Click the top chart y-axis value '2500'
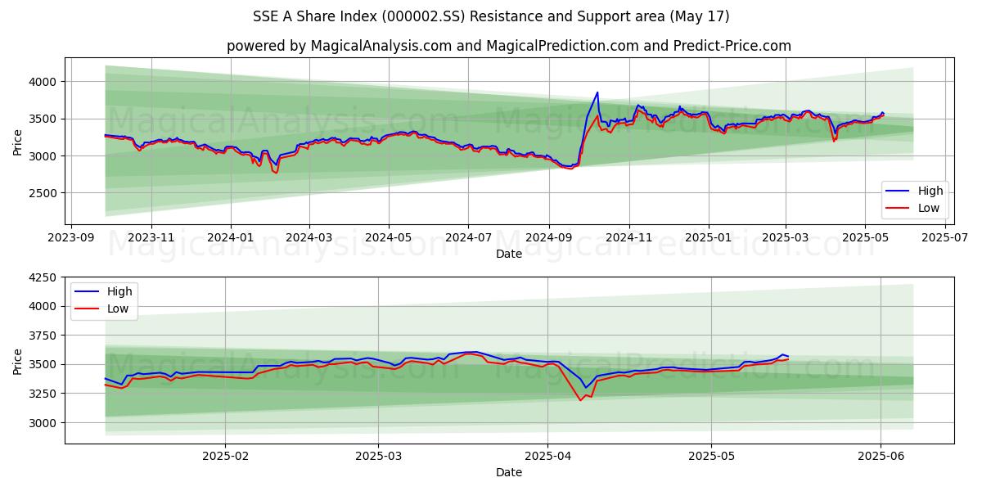 (45, 193)
